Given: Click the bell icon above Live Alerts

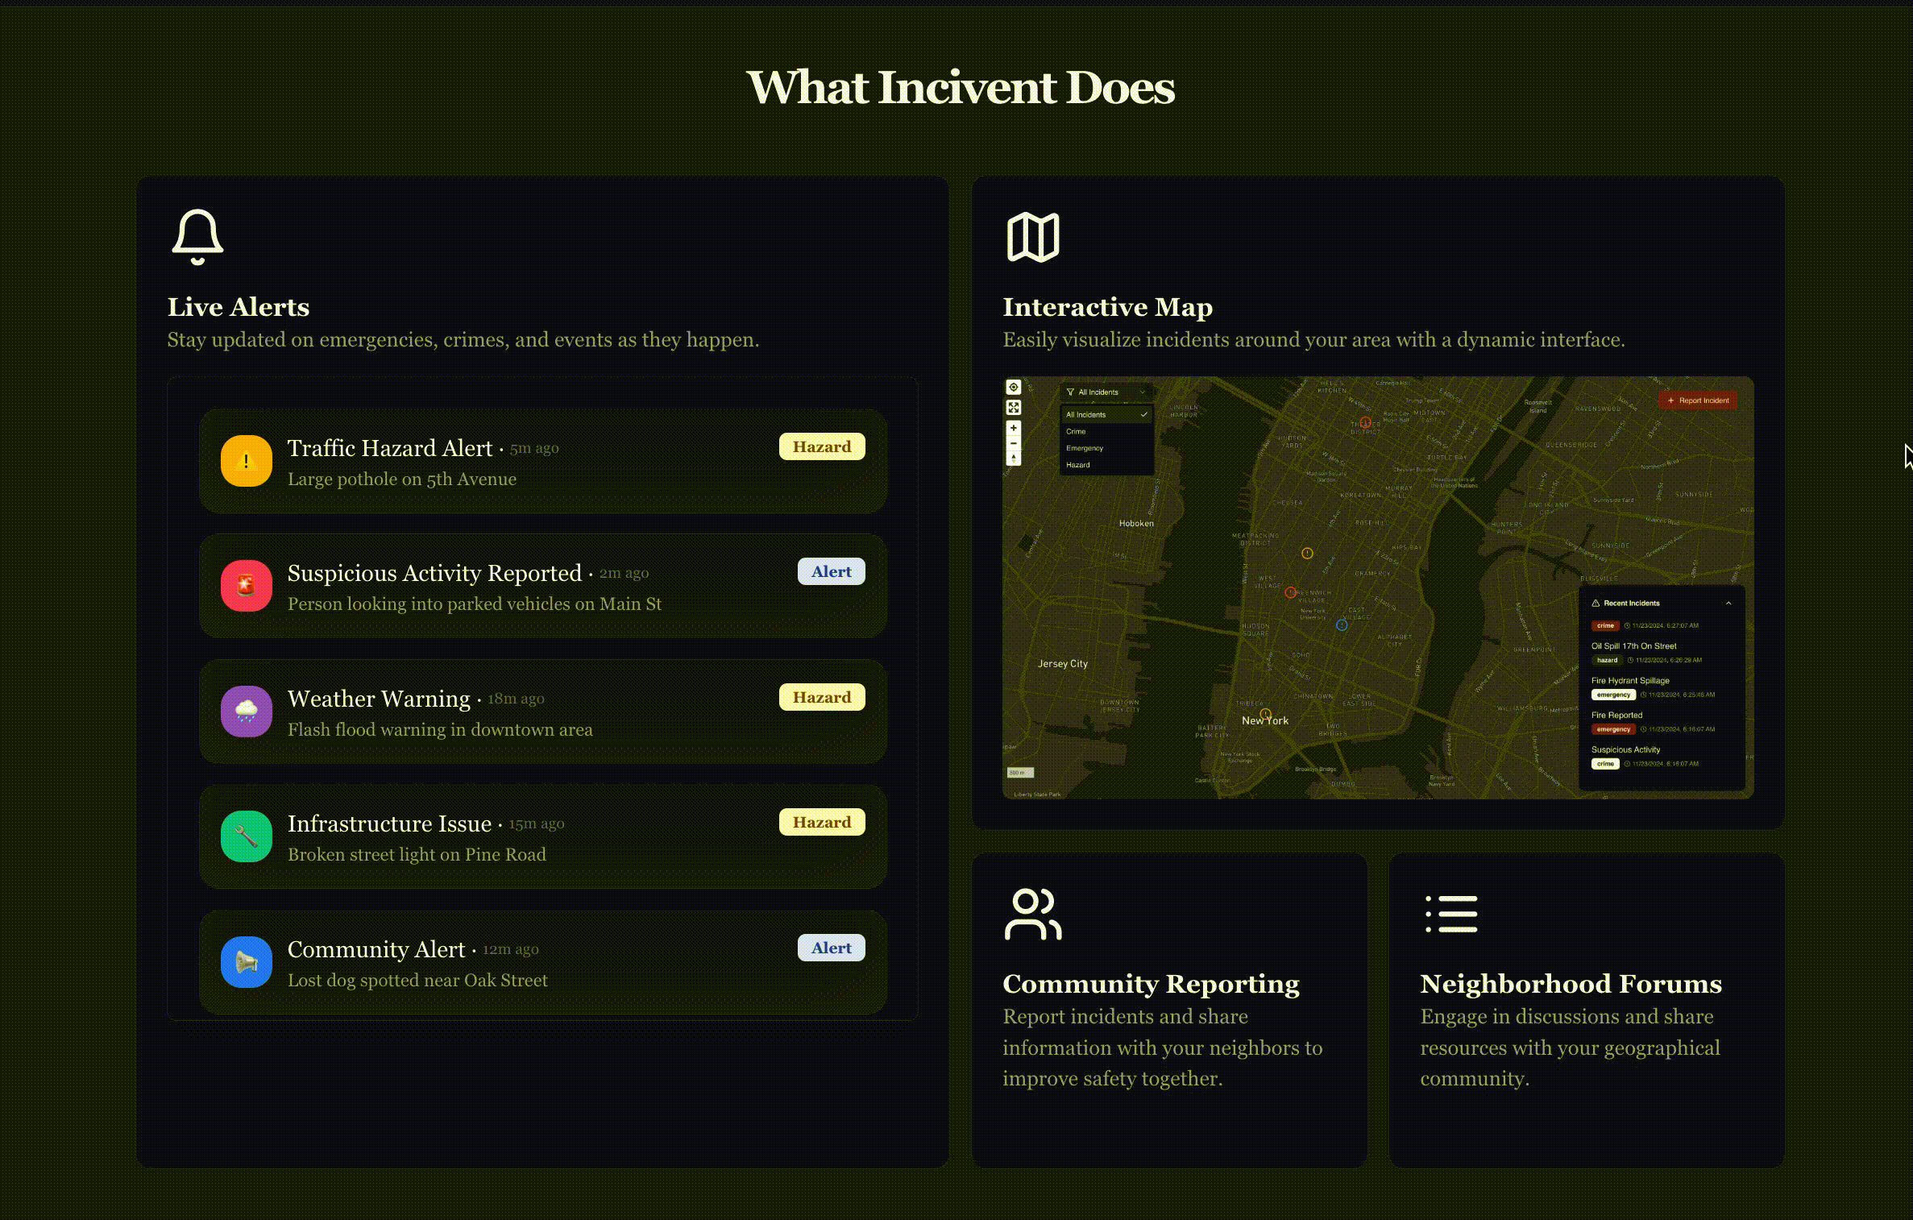Looking at the screenshot, I should coord(197,237).
